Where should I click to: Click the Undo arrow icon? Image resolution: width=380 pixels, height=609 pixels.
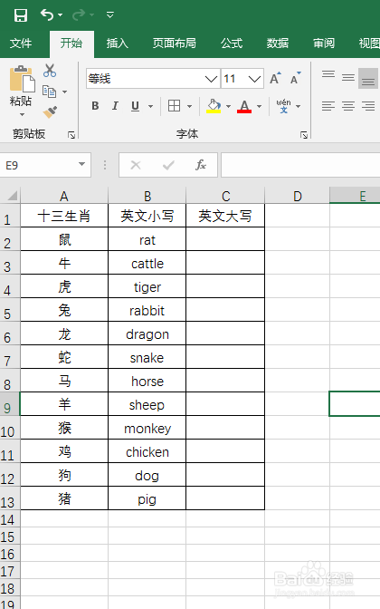tap(47, 14)
